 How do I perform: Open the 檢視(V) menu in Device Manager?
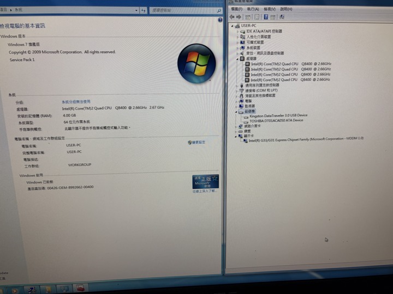point(270,9)
